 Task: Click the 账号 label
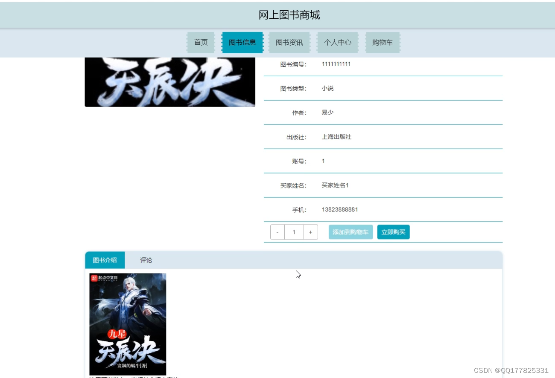[x=299, y=162]
